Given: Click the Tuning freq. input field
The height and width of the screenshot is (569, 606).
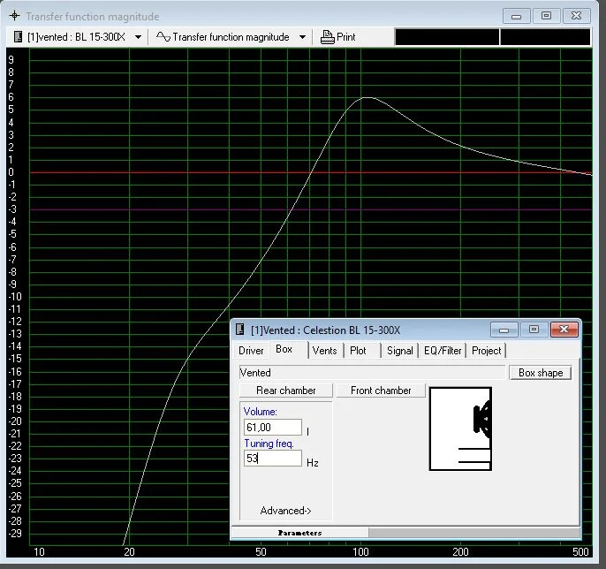Looking at the screenshot, I should (272, 459).
